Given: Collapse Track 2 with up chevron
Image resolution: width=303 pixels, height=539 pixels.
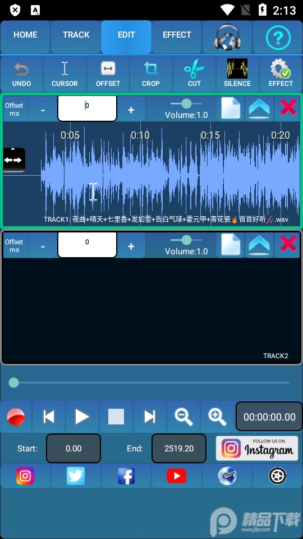Looking at the screenshot, I should 259,245.
